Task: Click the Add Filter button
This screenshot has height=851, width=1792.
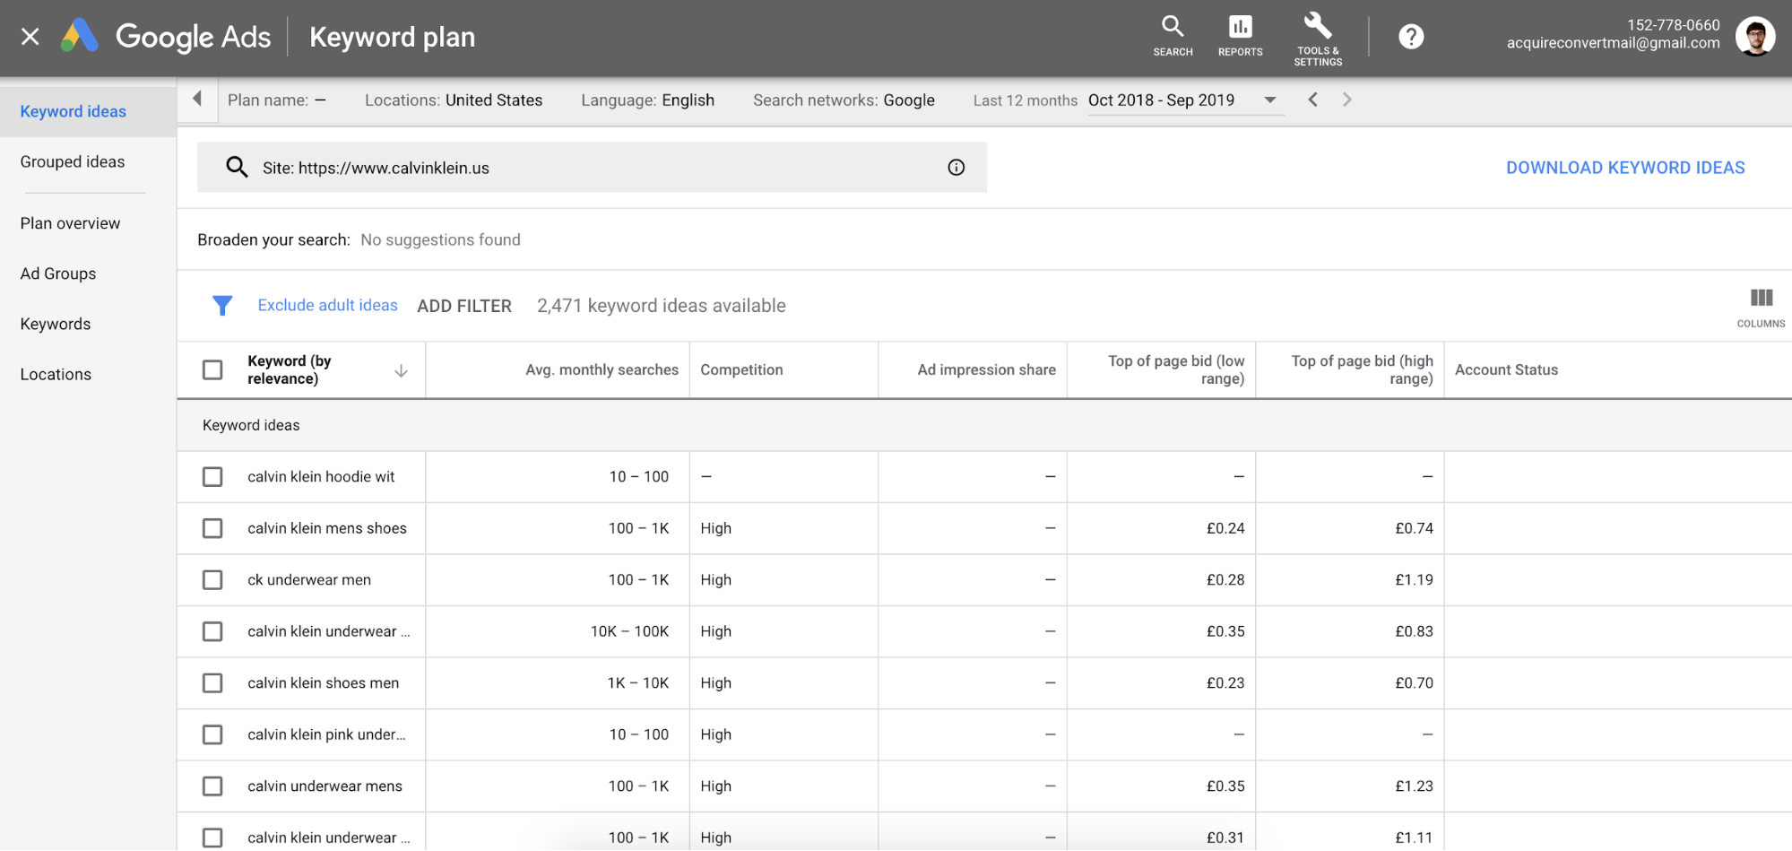Action: pyautogui.click(x=464, y=306)
